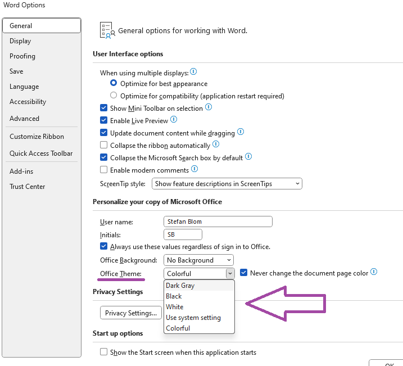The image size is (403, 366).
Task: Click info icon beside multiple displays label
Action: pyautogui.click(x=193, y=71)
